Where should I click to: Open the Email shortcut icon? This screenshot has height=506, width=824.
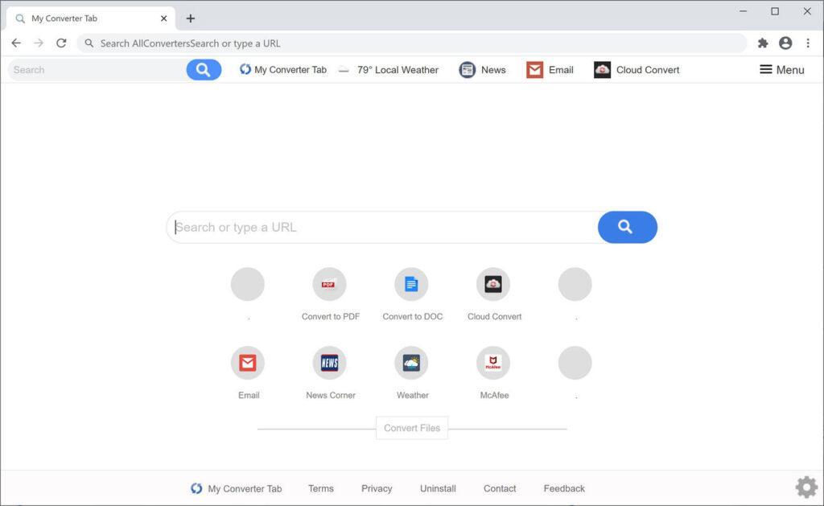[x=248, y=363]
